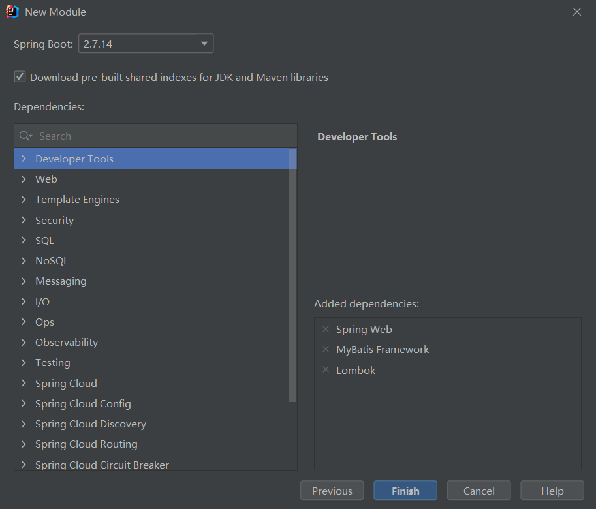Expand the I/O category chevron
Viewport: 596px width, 509px height.
tap(24, 301)
